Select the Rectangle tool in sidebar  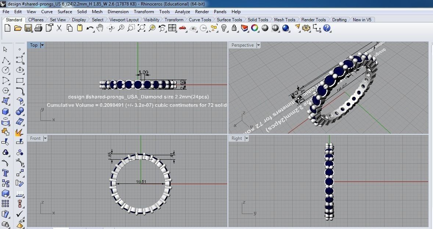(x=19, y=80)
